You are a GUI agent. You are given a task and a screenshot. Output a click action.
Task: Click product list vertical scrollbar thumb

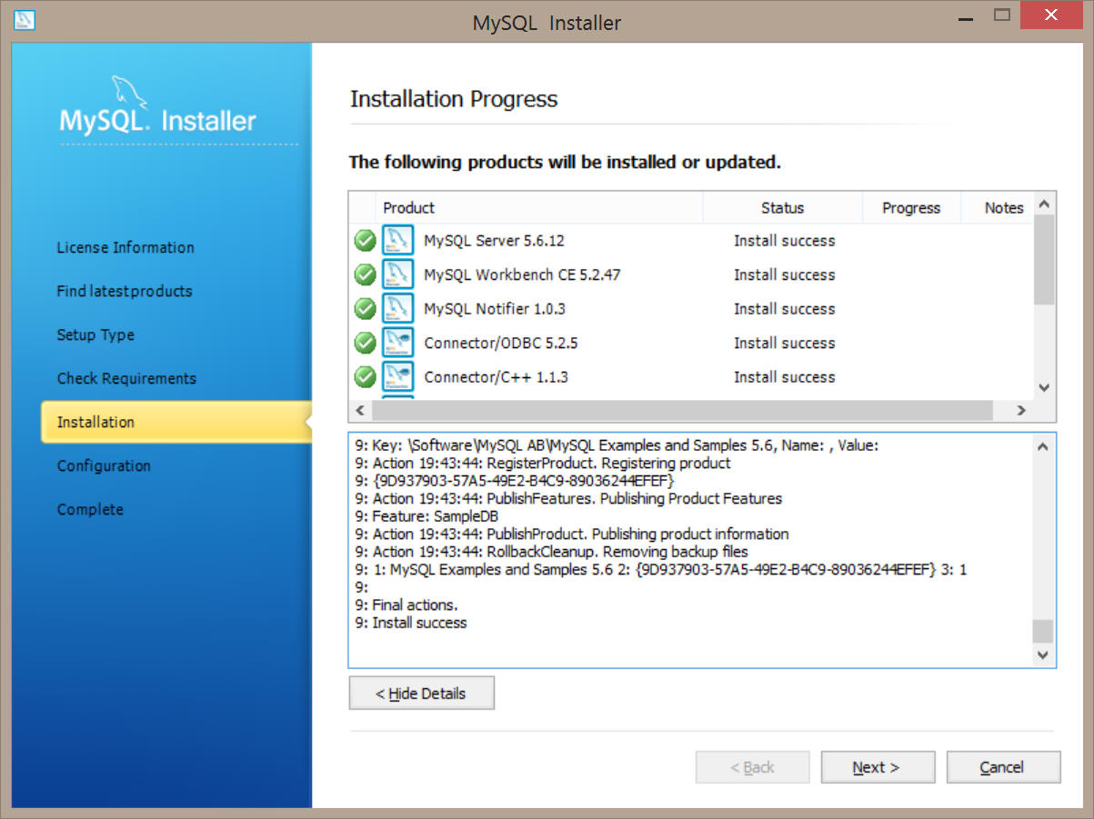1044,259
